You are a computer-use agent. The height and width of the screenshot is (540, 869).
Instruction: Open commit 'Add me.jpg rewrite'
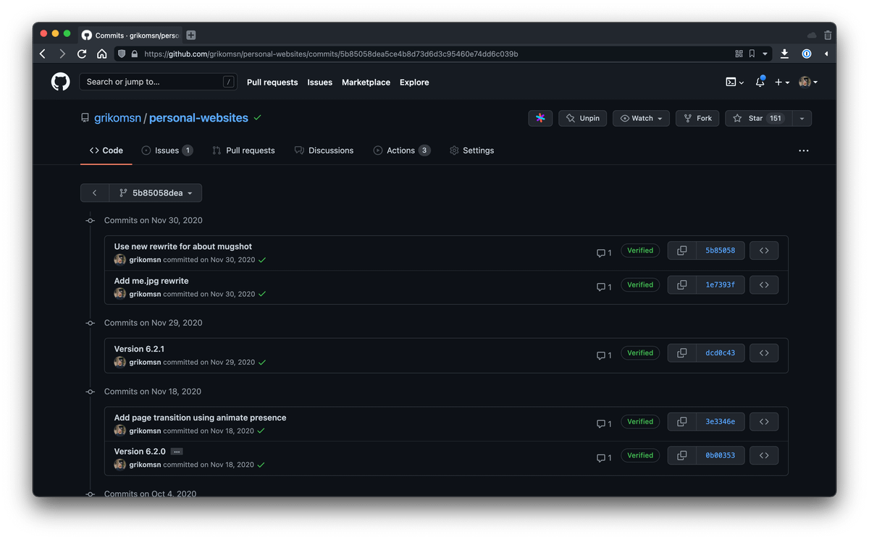point(151,281)
